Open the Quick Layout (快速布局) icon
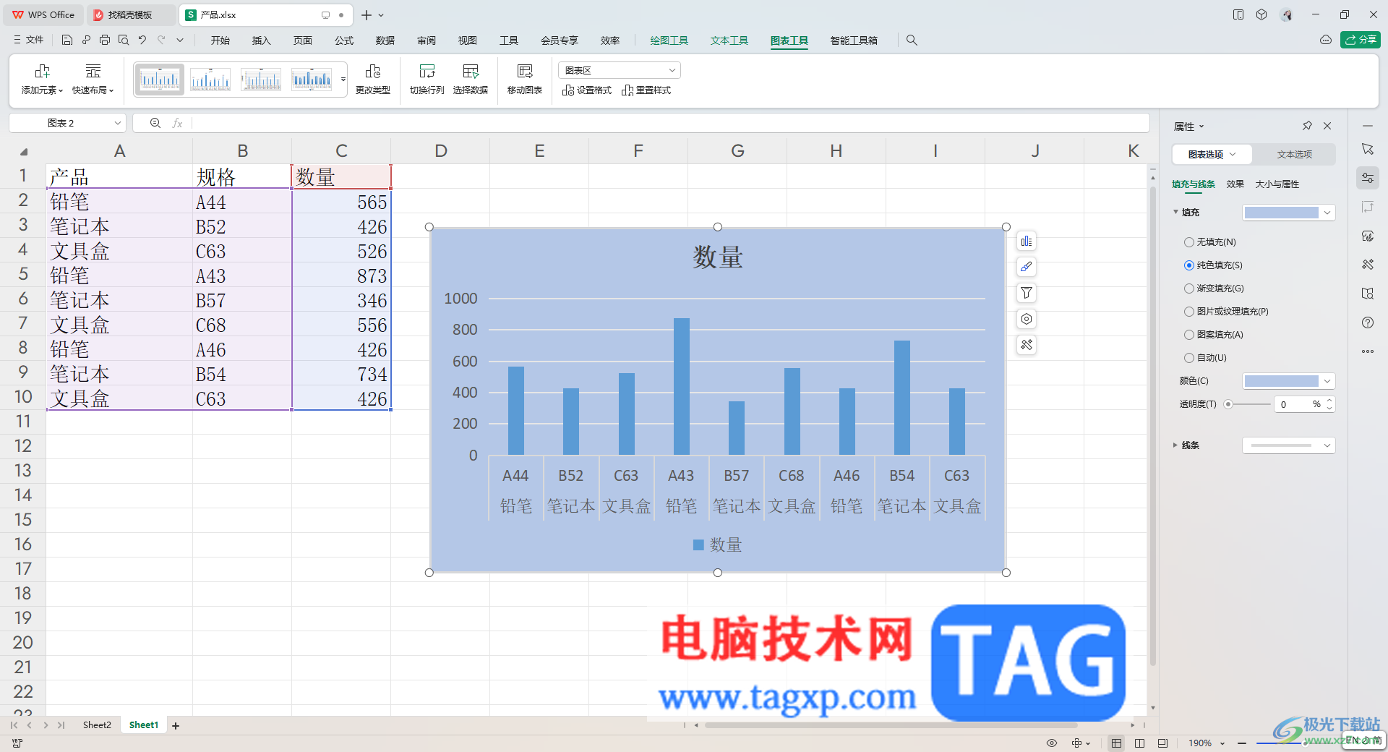Viewport: 1388px width, 752px height. 93,72
